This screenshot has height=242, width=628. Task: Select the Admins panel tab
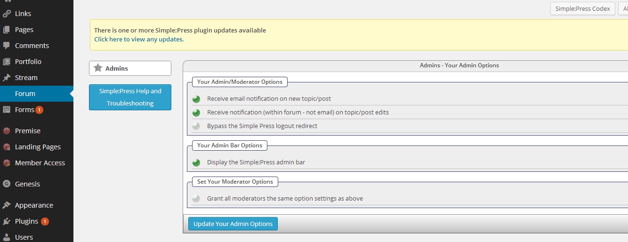130,68
